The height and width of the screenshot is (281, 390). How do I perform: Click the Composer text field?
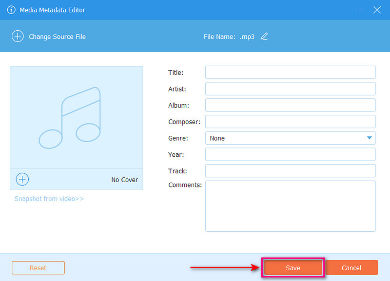point(290,122)
